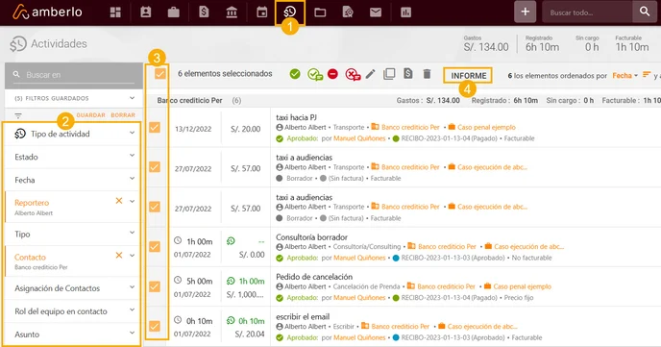The height and width of the screenshot is (347, 661).
Task: Open the bank building icon
Action: [232, 12]
